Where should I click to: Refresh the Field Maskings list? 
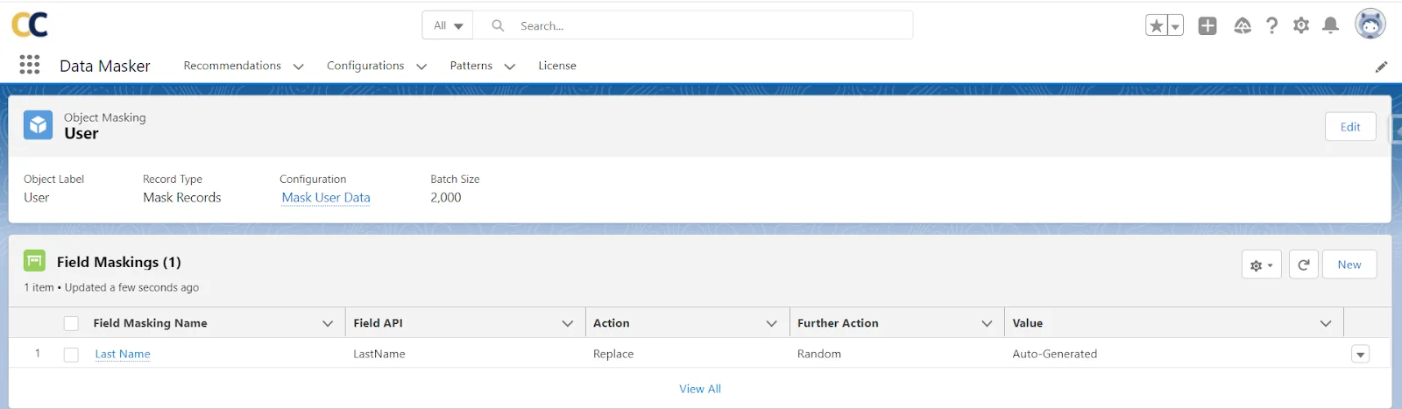[x=1303, y=264]
